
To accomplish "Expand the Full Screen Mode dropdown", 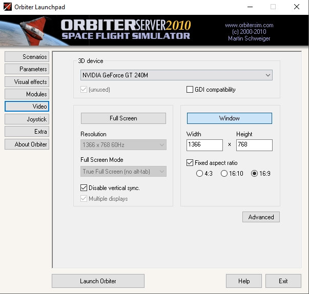I will (x=123, y=171).
